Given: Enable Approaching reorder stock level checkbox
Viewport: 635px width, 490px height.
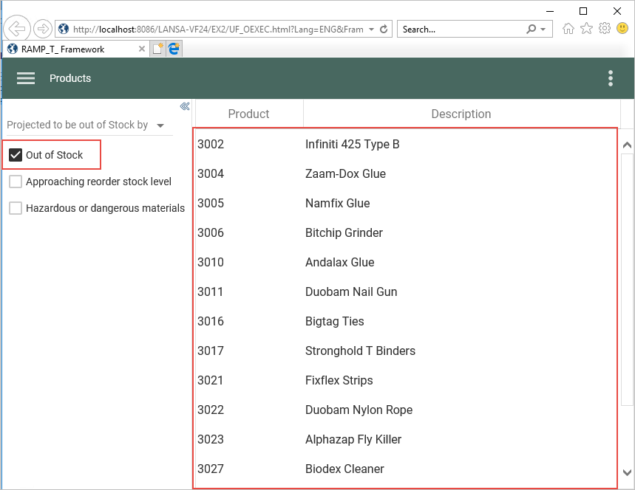Looking at the screenshot, I should point(16,182).
